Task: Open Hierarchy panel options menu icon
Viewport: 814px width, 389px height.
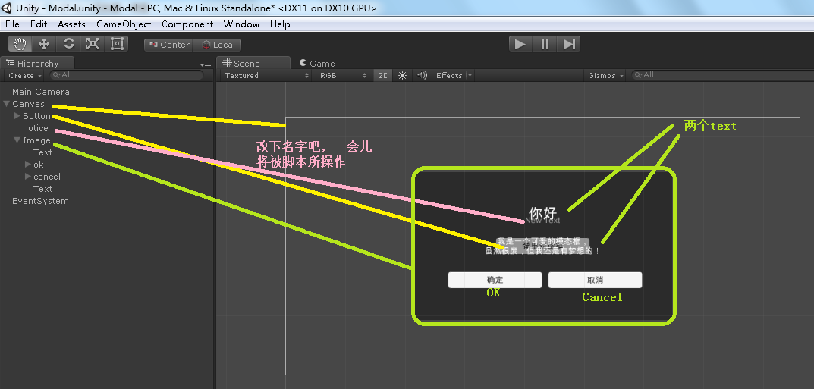Action: pyautogui.click(x=206, y=65)
